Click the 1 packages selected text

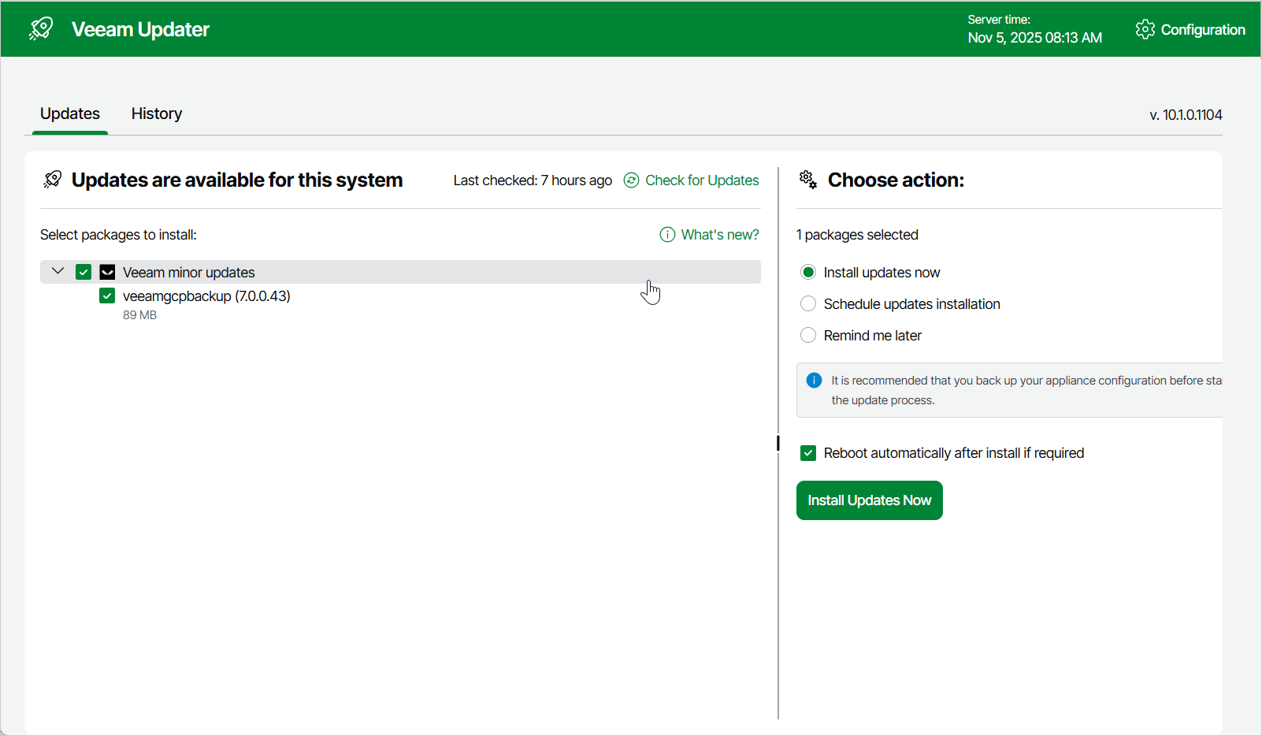(857, 235)
